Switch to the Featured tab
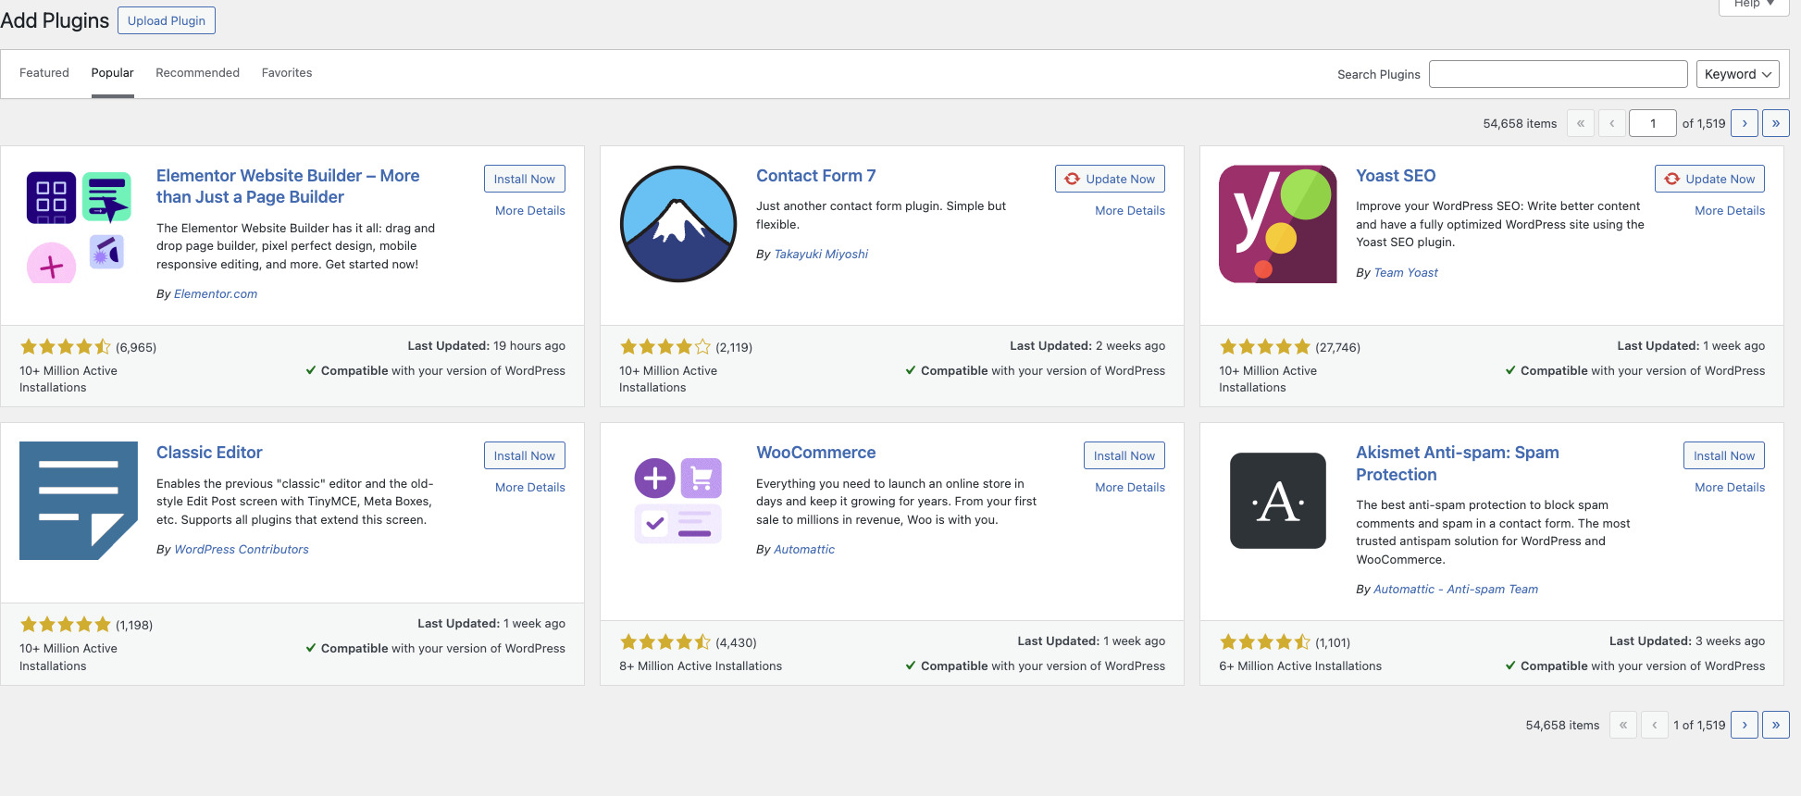Image resolution: width=1801 pixels, height=796 pixels. pos(44,73)
